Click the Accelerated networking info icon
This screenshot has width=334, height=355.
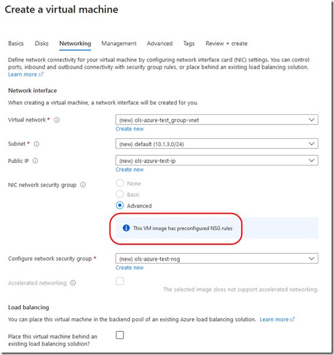73,283
